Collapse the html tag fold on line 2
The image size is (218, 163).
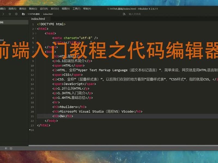tap(36, 29)
